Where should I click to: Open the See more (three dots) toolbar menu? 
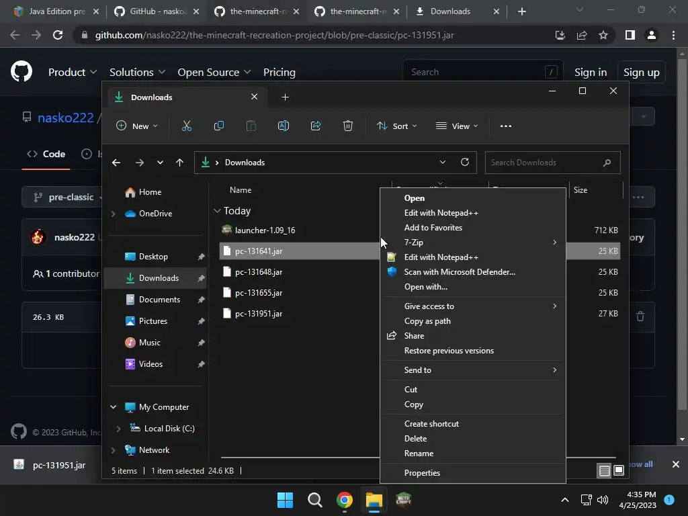click(505, 126)
